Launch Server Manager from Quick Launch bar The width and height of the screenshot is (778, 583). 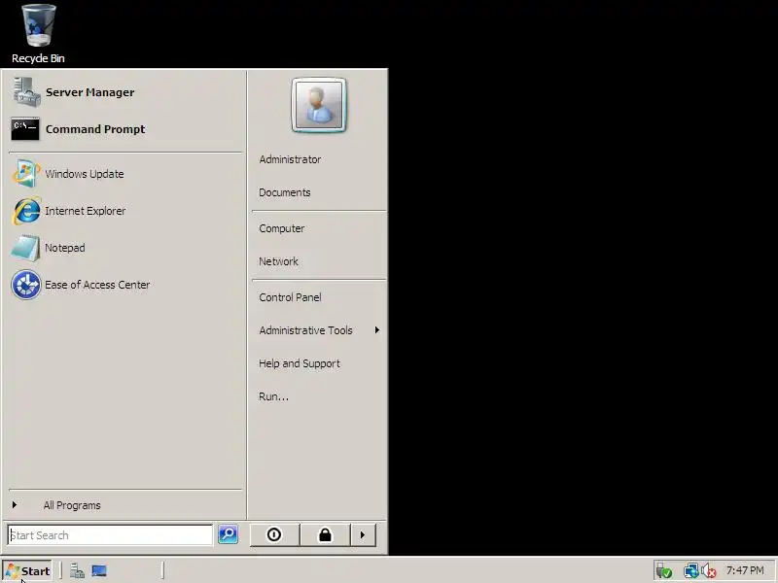coord(77,571)
